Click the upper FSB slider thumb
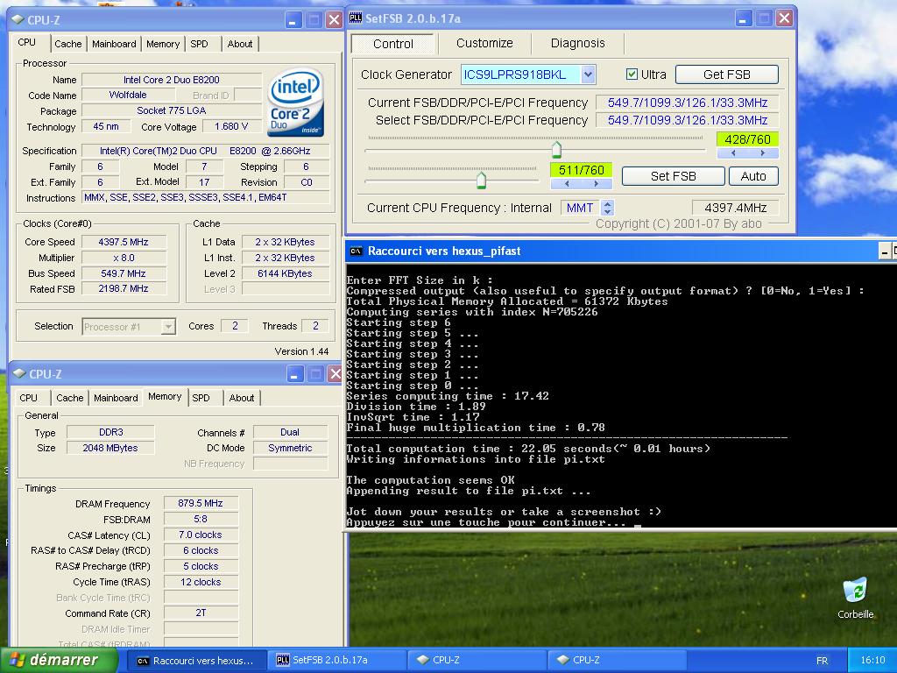 (x=556, y=149)
